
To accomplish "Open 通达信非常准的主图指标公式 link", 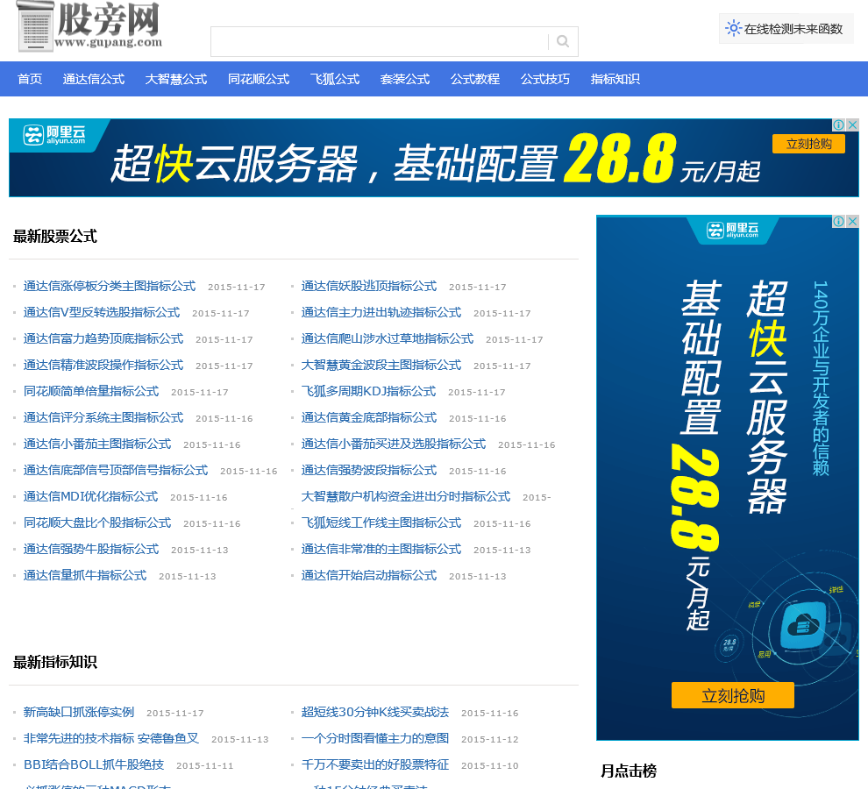I will tap(381, 550).
